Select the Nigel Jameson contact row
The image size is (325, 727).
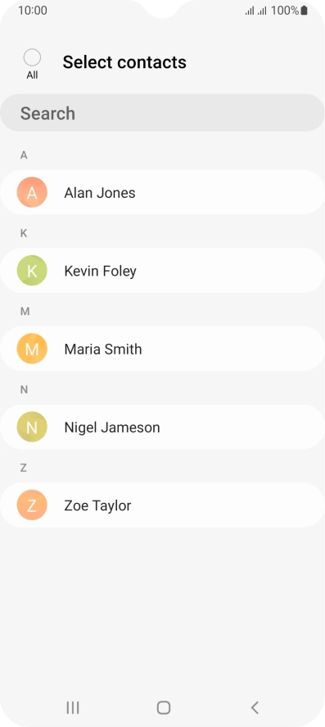tap(162, 427)
